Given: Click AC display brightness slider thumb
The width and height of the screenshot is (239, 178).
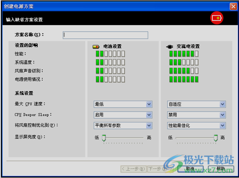Looking at the screenshot, I should click(x=216, y=138).
